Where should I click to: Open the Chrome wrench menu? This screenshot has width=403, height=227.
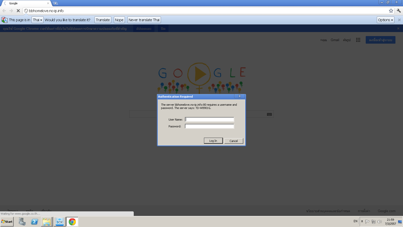coord(399,11)
